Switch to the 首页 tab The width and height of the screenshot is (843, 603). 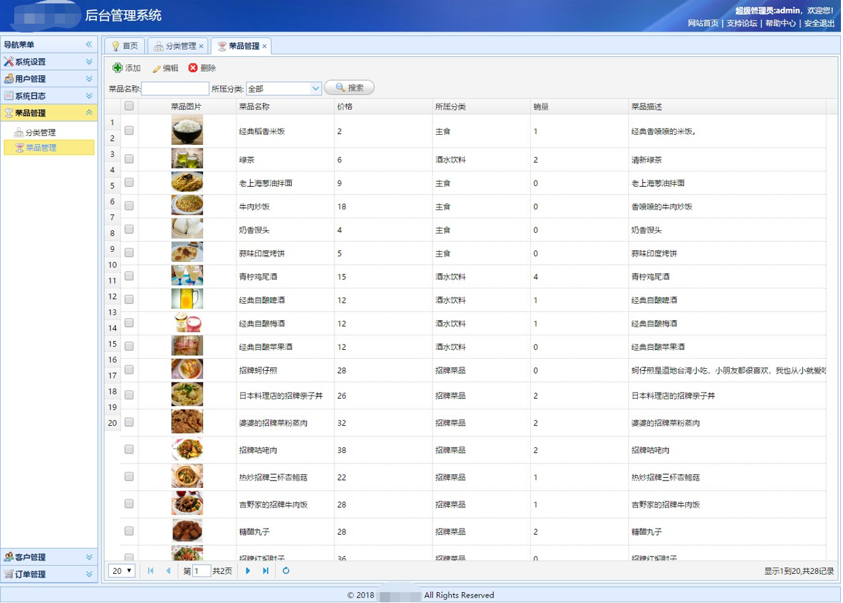pos(124,46)
